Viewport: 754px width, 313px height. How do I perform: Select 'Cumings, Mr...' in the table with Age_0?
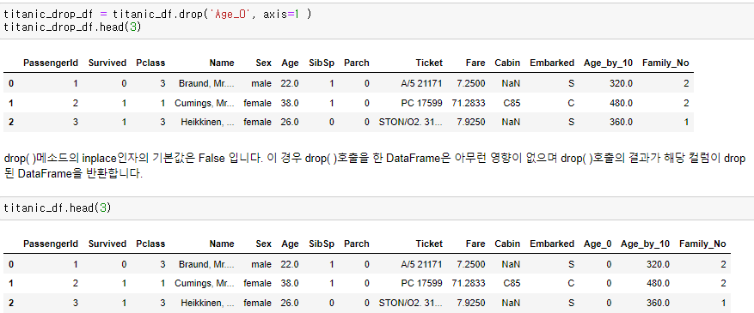[205, 283]
